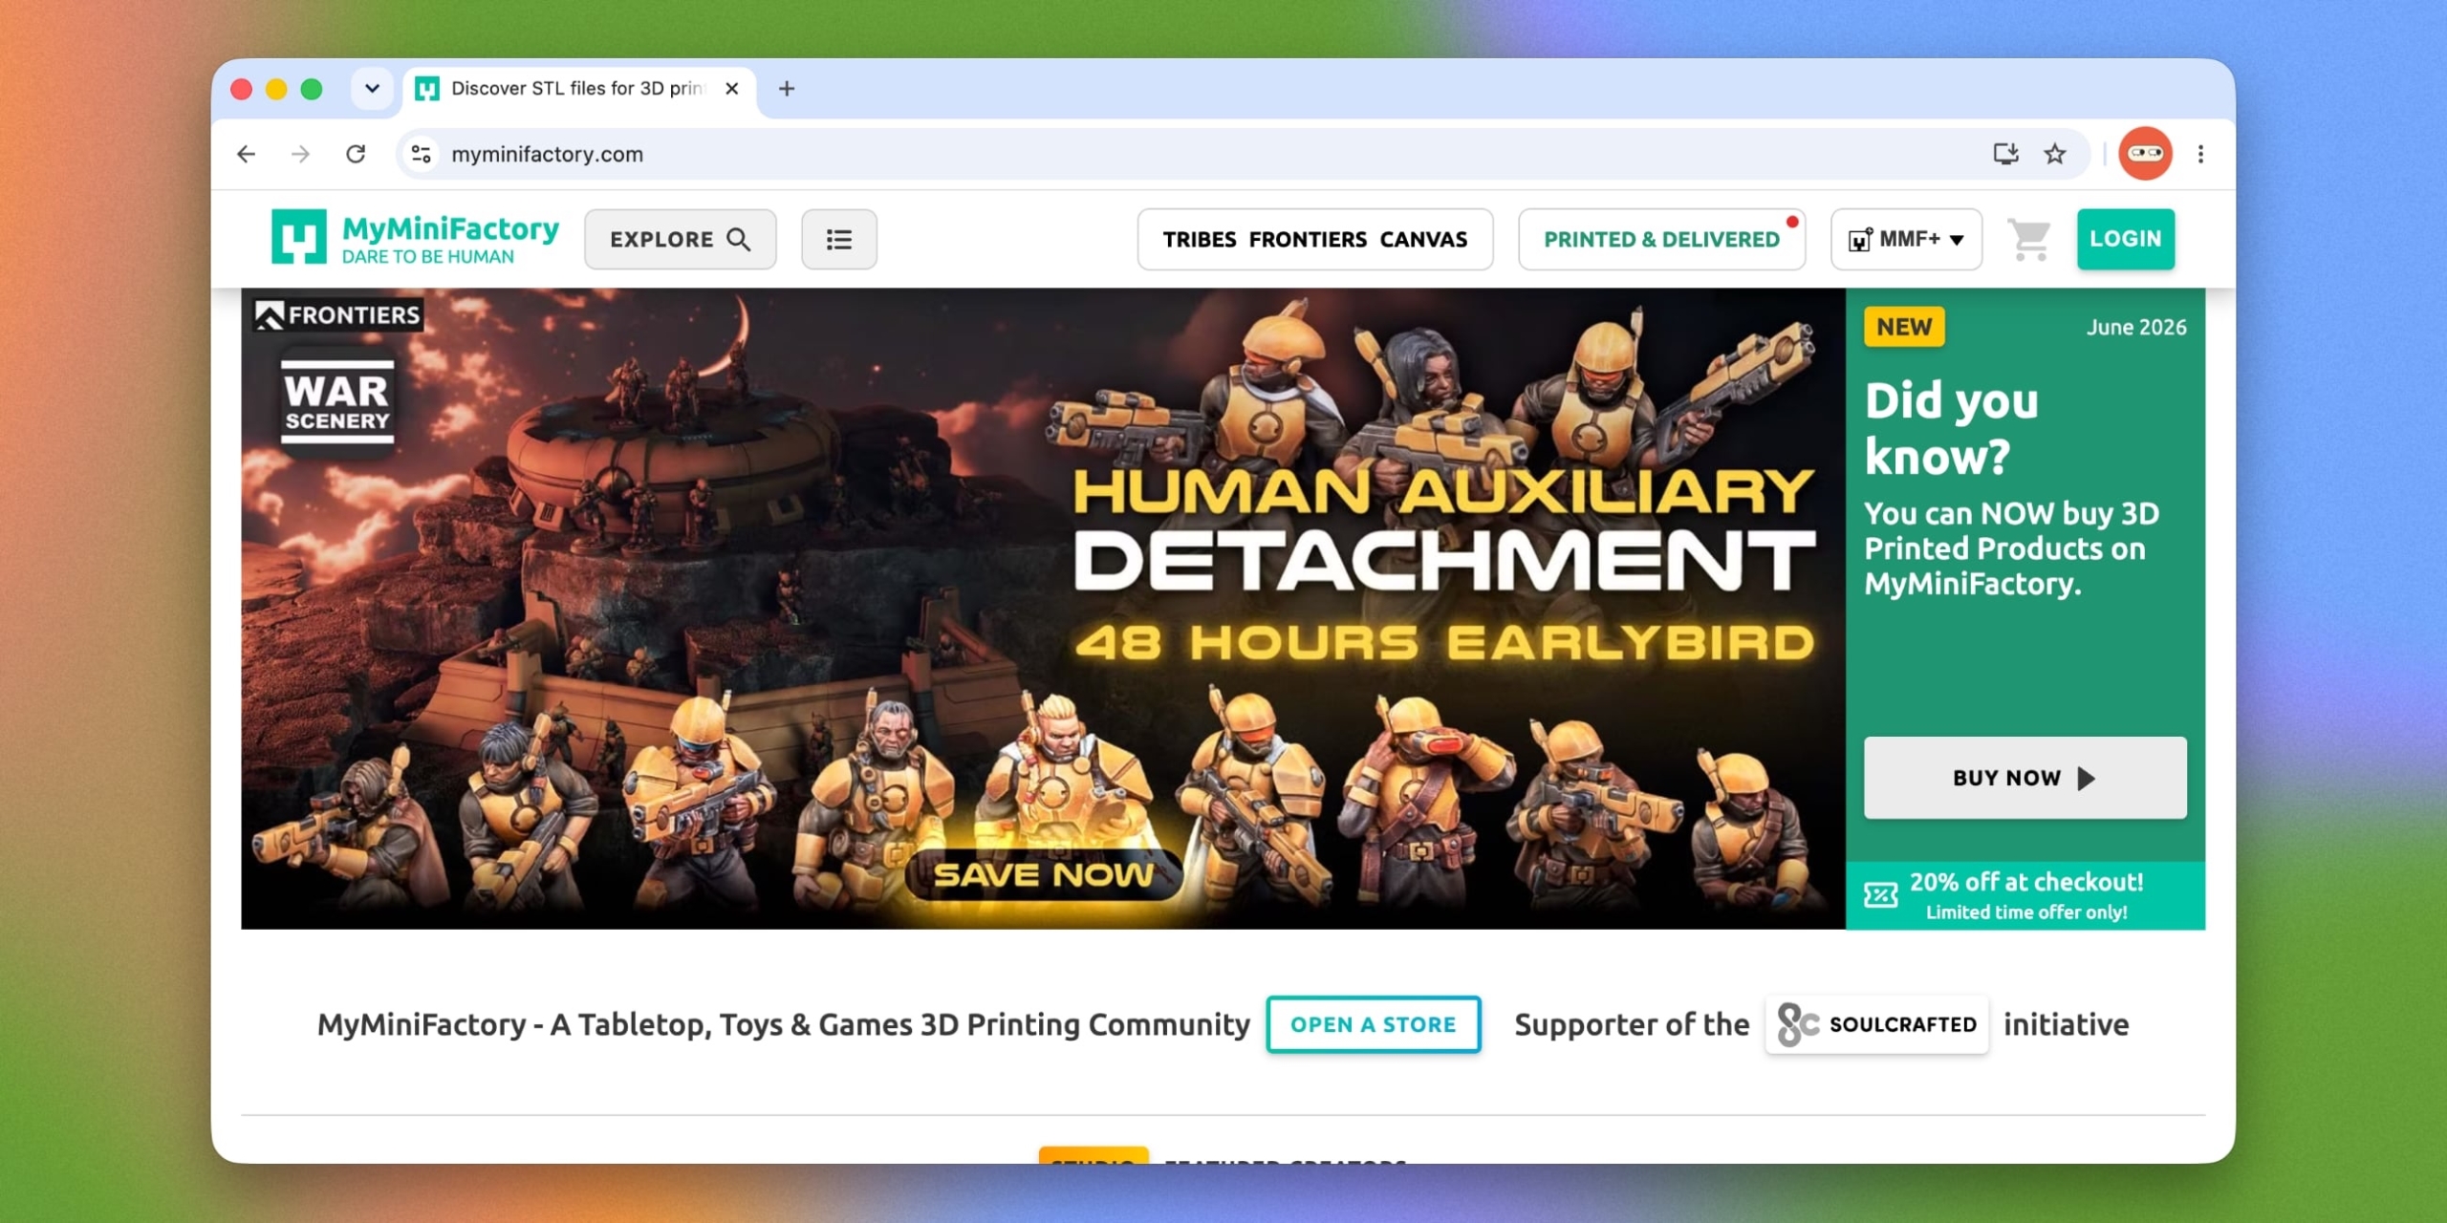Bookmark this page with the star

tap(2055, 154)
